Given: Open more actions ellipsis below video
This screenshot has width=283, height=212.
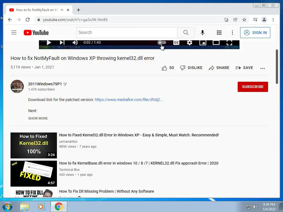Looking at the screenshot, I should point(263,68).
